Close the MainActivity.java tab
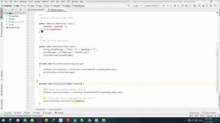The image size is (220, 123). pyautogui.click(x=65, y=10)
